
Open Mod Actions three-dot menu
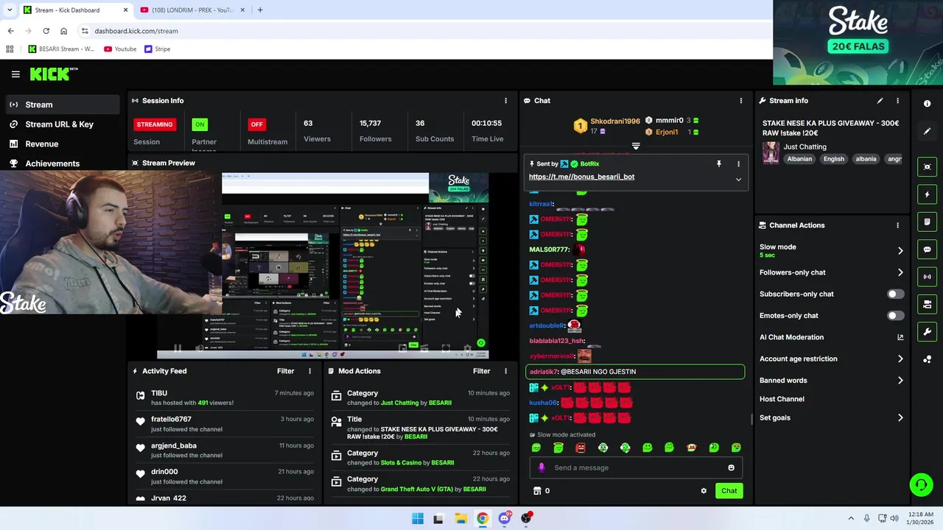[505, 372]
